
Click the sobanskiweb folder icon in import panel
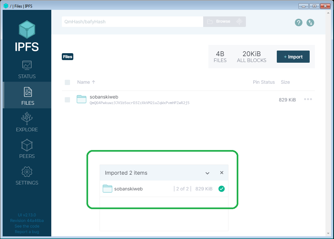(x=107, y=188)
